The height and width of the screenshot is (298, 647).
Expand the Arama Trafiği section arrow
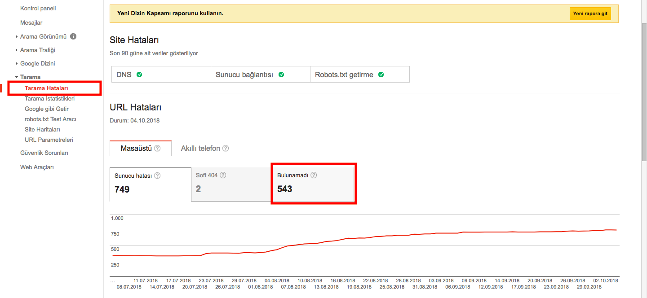[17, 50]
